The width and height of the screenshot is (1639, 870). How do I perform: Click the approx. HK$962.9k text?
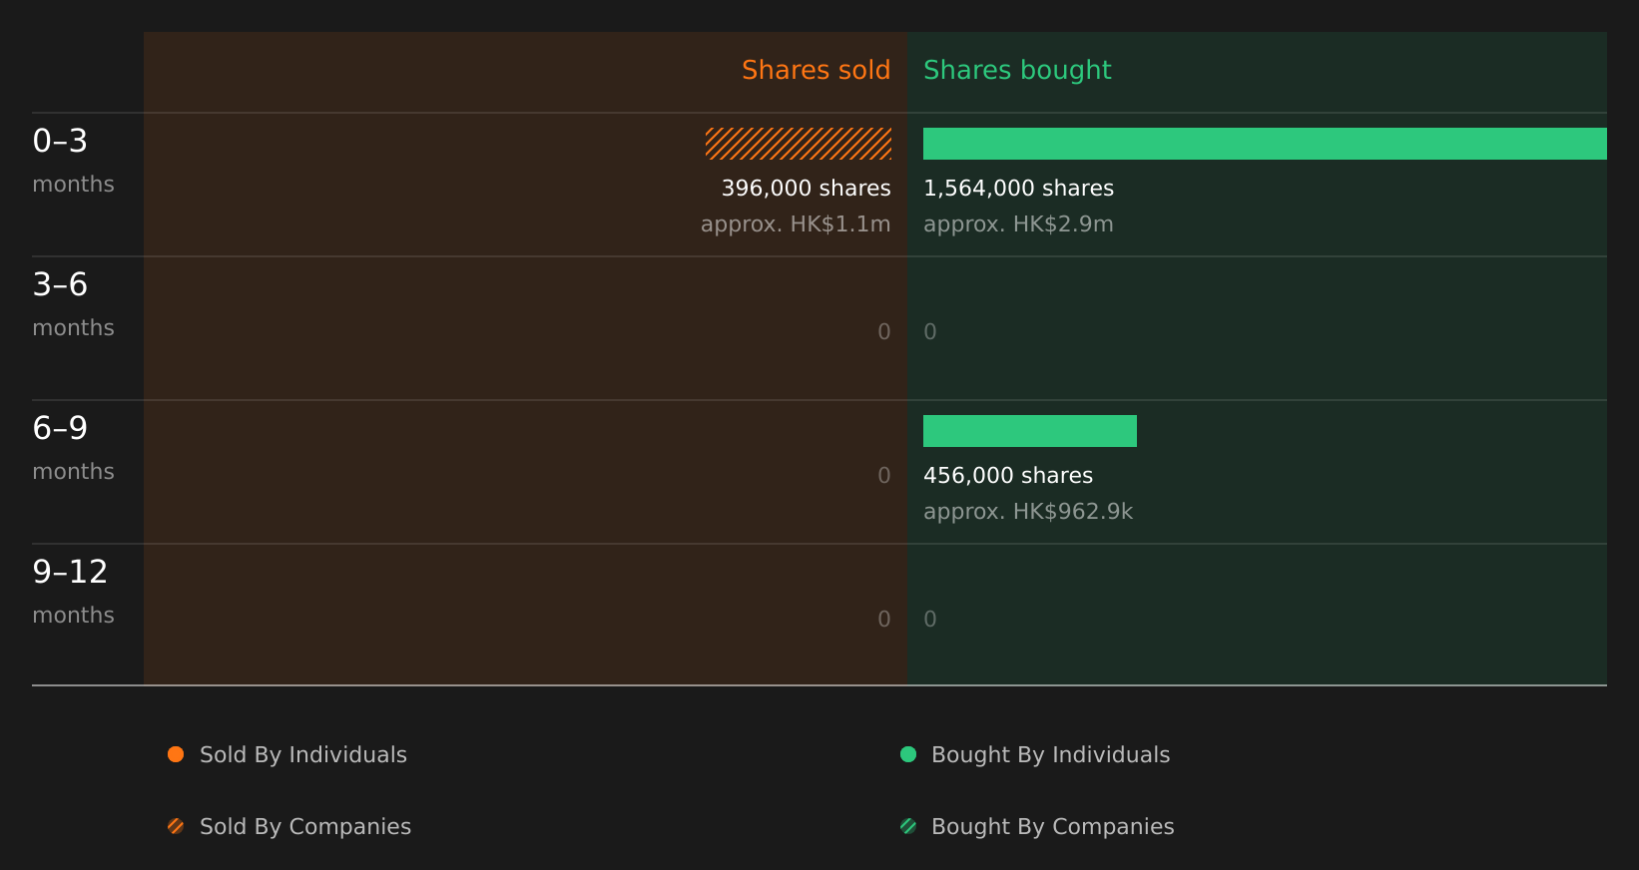(x=1028, y=511)
